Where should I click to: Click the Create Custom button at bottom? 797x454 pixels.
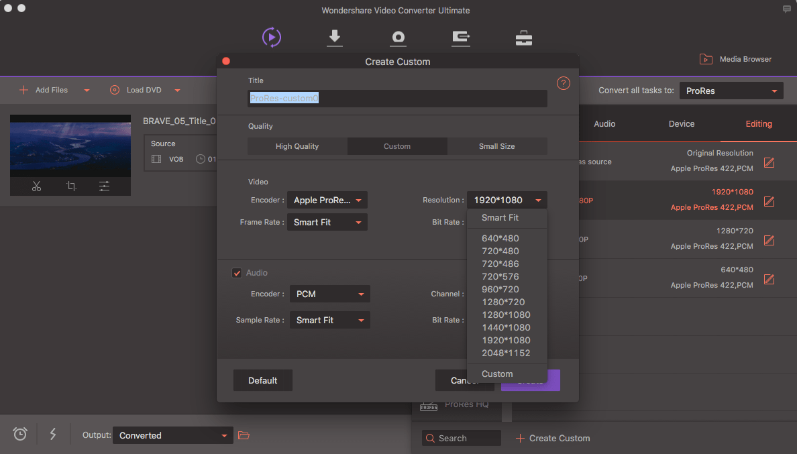pos(553,439)
